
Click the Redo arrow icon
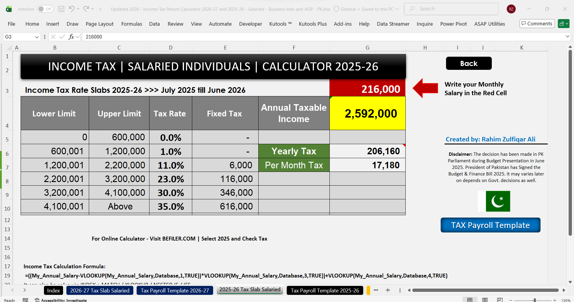click(x=86, y=9)
